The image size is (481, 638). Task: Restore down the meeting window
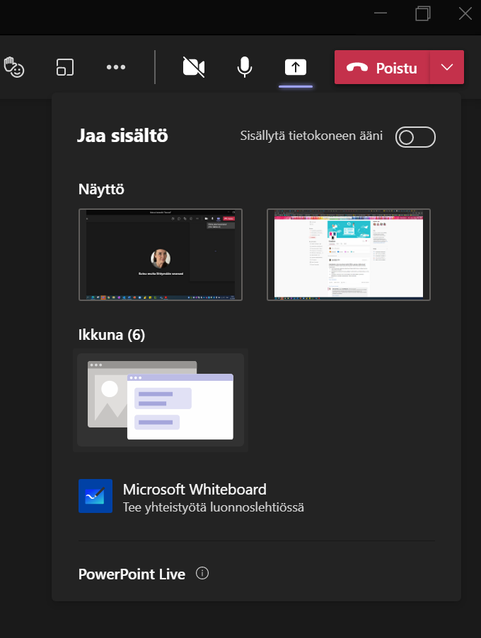pos(423,13)
